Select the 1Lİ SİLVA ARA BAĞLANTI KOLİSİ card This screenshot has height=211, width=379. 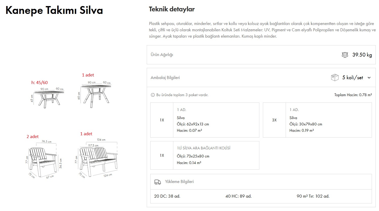(x=204, y=155)
